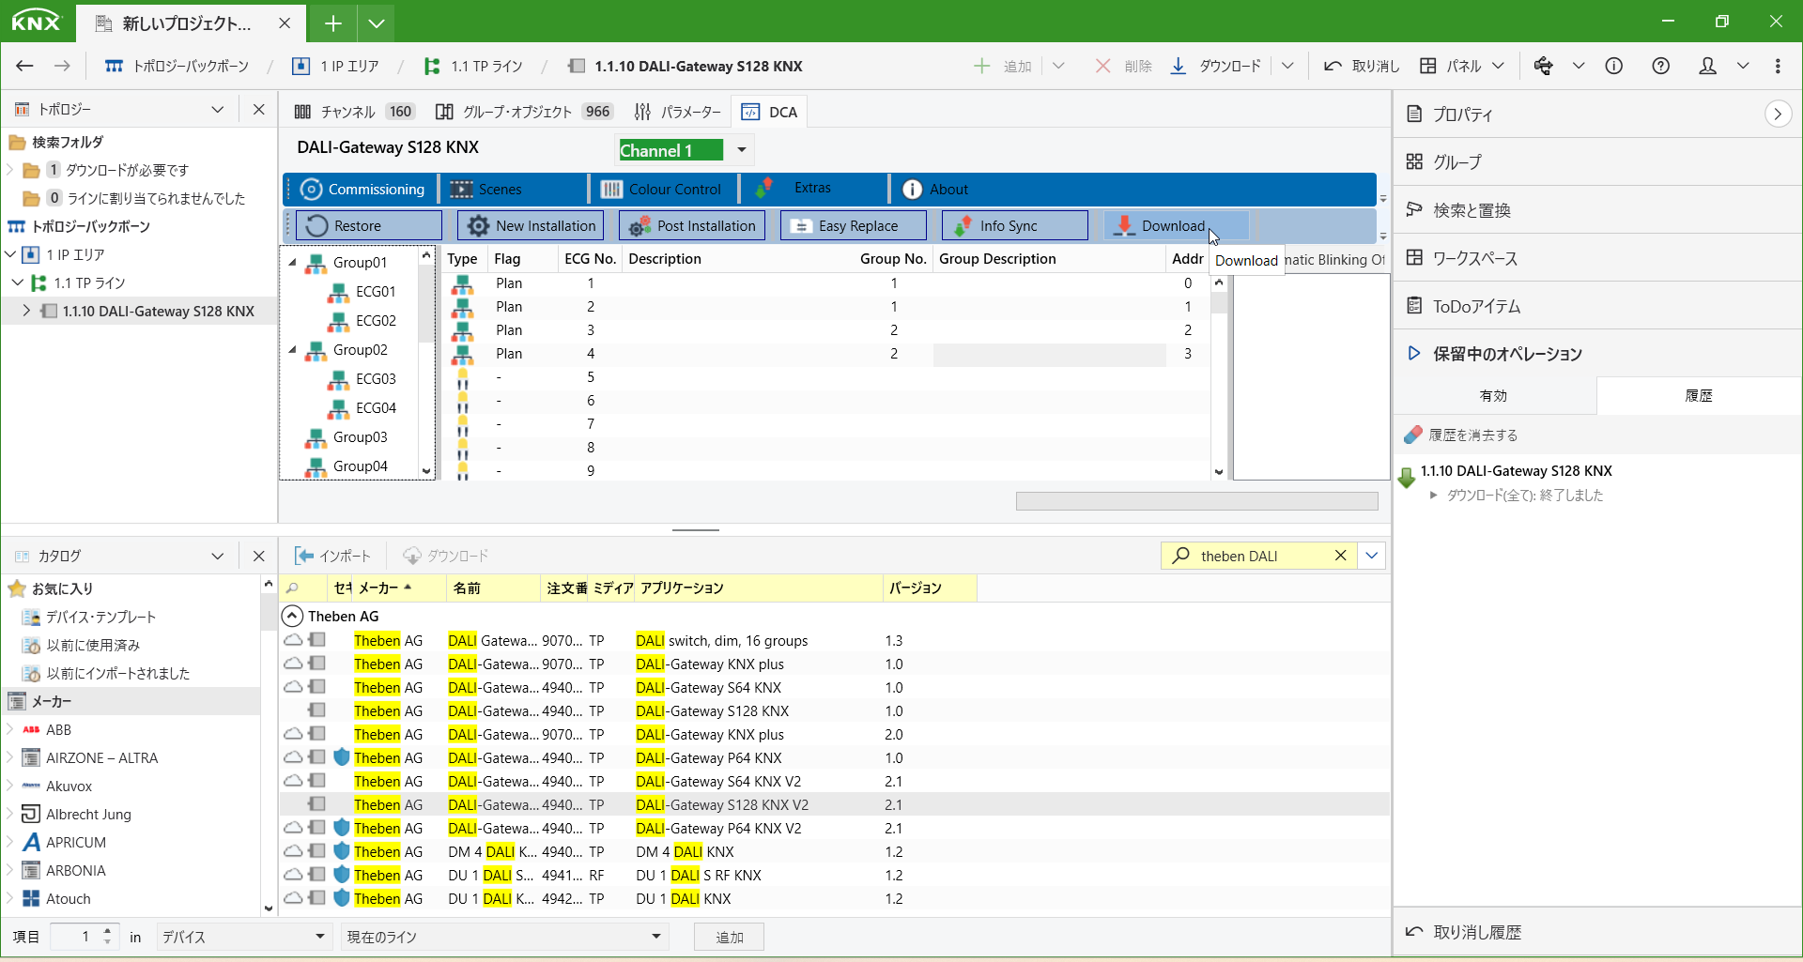Click the forward navigation arrow
Image resolution: width=1803 pixels, height=962 pixels.
[x=62, y=66]
